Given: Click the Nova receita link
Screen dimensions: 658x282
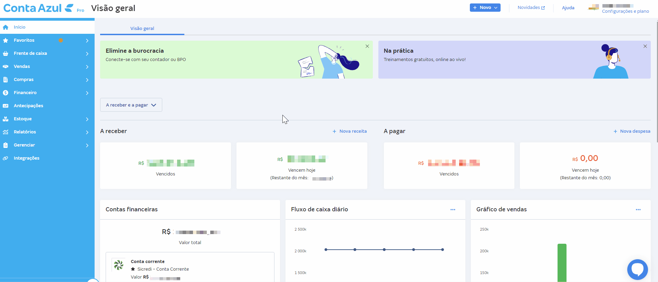Looking at the screenshot, I should [x=350, y=131].
